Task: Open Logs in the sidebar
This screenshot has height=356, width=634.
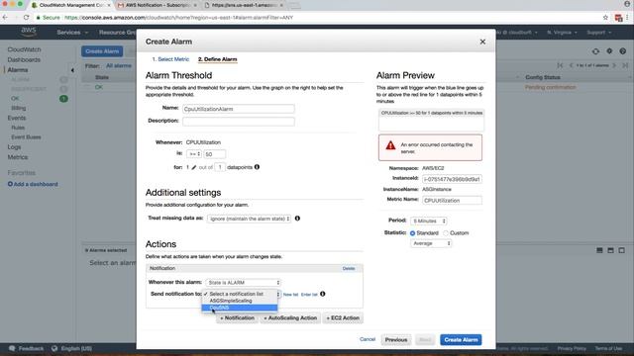Action: click(x=14, y=147)
